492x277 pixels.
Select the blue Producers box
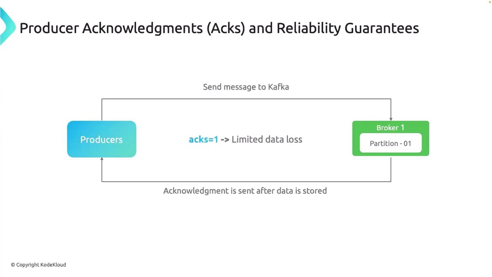(x=101, y=139)
